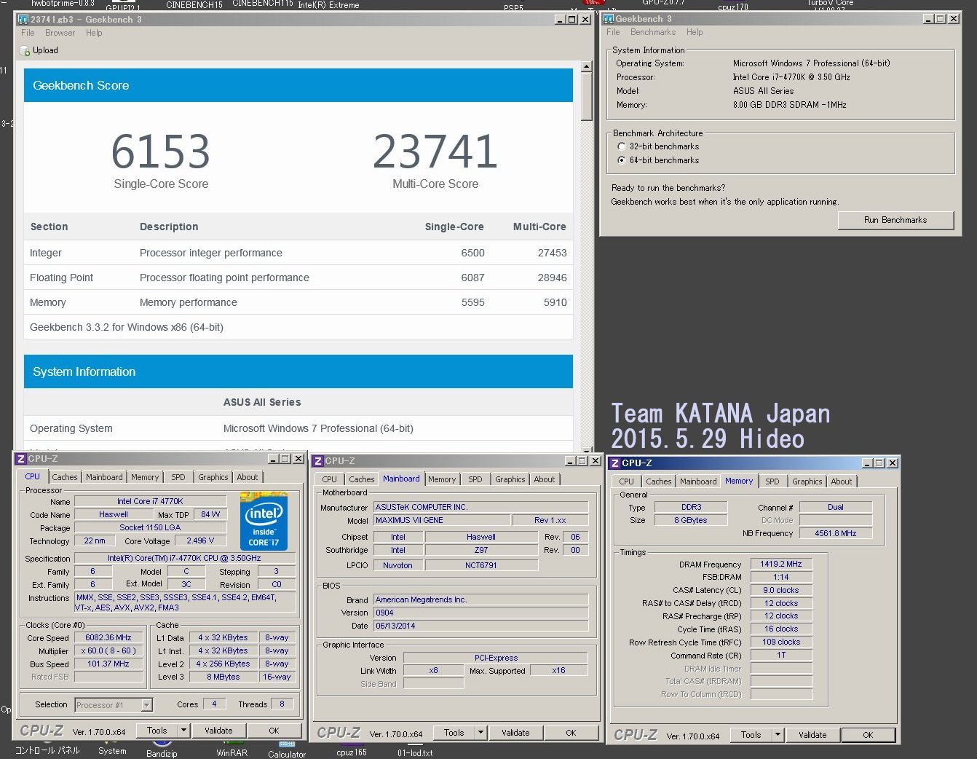Open File menu in 23741.gb3 window
This screenshot has width=977, height=759.
coord(28,33)
